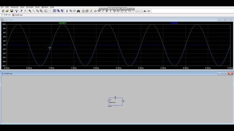Click the 1.0ms time axis label

(x=51, y=68)
